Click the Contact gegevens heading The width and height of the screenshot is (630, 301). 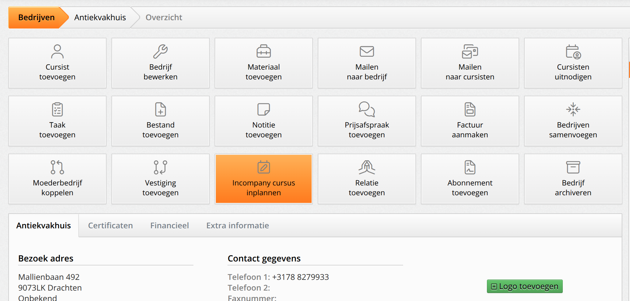pos(264,258)
